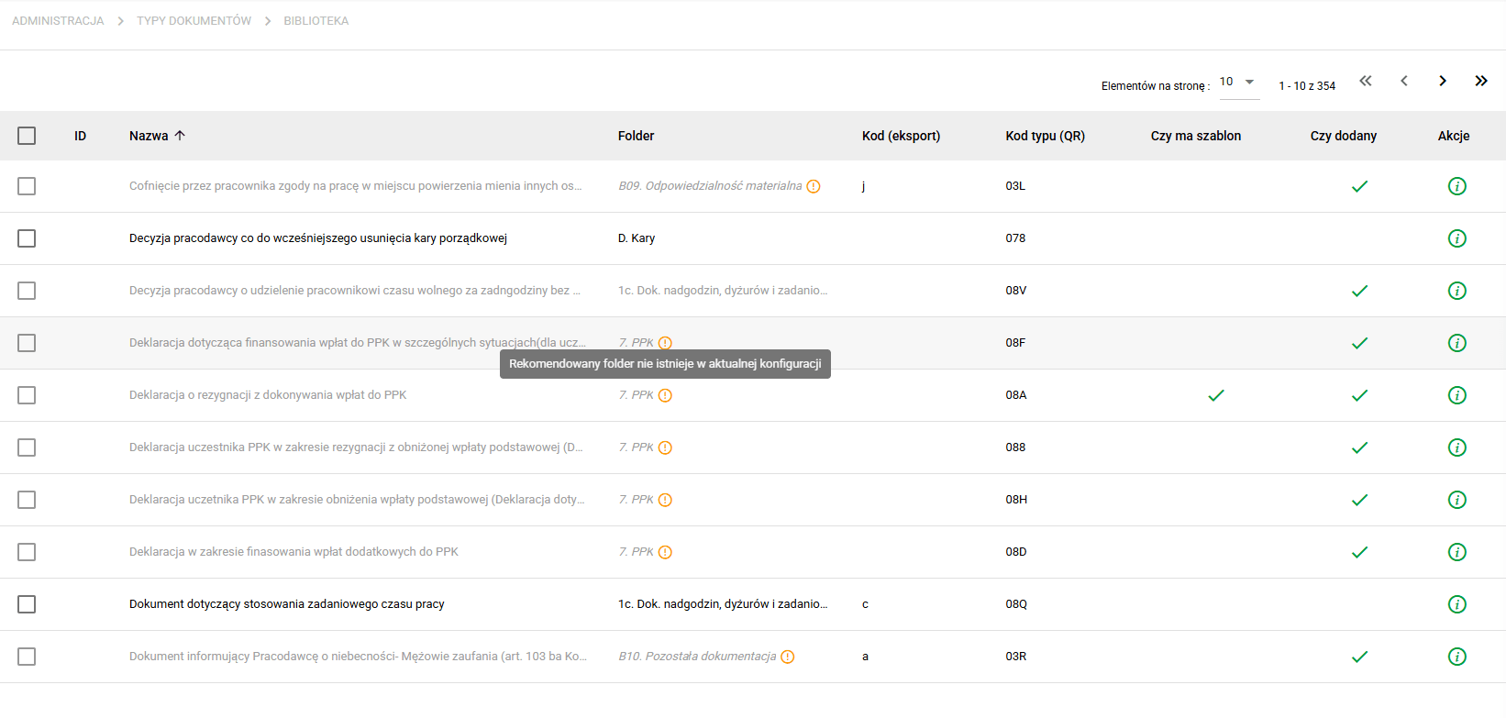Open info action for code 03L row
This screenshot has height=718, width=1506.
[x=1456, y=186]
